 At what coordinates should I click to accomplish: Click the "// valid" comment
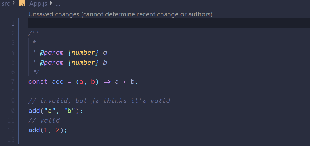44,121
